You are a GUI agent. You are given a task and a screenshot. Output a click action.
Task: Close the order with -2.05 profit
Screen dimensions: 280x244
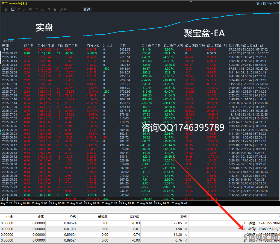click(x=186, y=223)
